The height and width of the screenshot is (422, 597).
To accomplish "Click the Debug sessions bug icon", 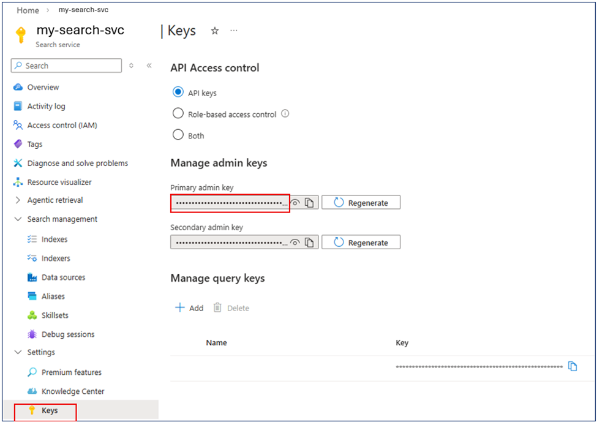I will (x=32, y=334).
